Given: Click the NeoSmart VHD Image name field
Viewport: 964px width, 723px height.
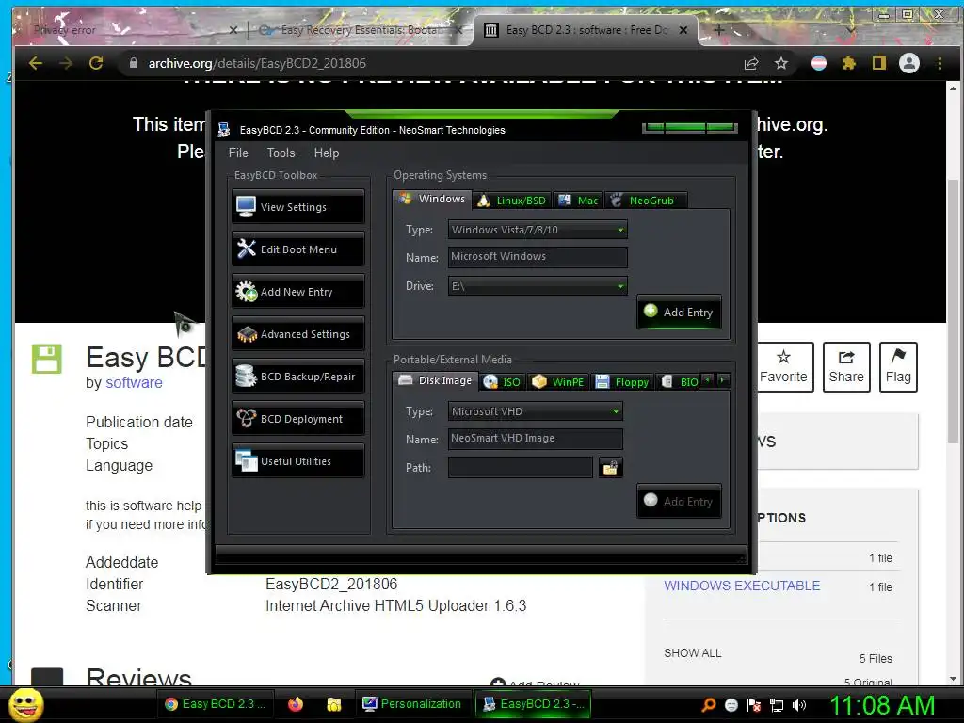Looking at the screenshot, I should coord(535,439).
